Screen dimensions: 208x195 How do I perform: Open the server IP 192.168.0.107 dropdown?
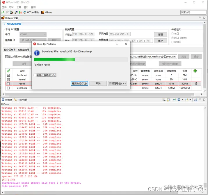33,40
